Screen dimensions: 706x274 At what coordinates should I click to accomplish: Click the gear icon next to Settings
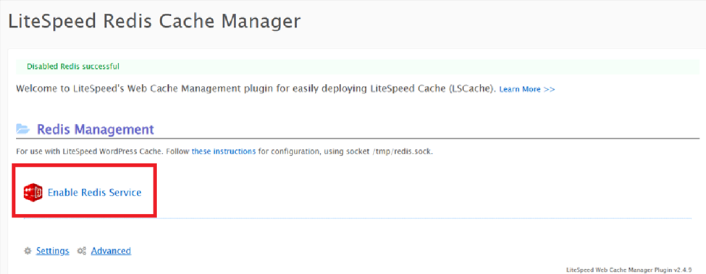[x=28, y=251]
